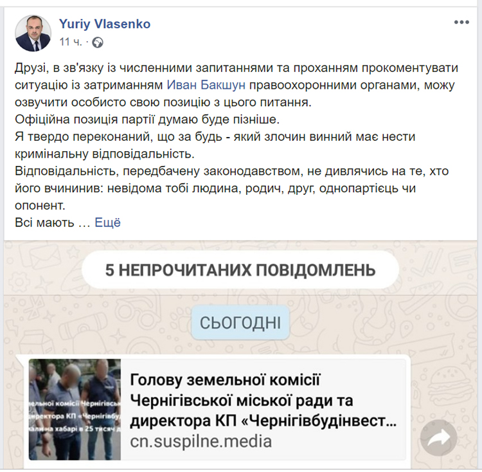Click the "Чернігівської міської ради" headline line

[x=242, y=400]
